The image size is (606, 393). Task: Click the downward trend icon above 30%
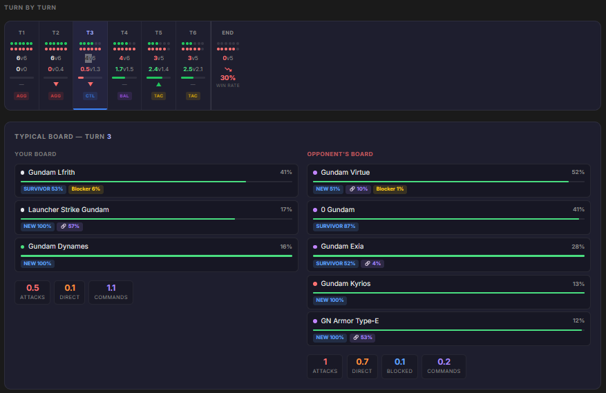pos(228,70)
